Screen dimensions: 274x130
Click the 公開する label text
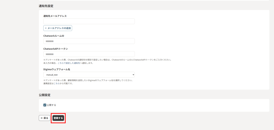pyautogui.click(x=51, y=105)
